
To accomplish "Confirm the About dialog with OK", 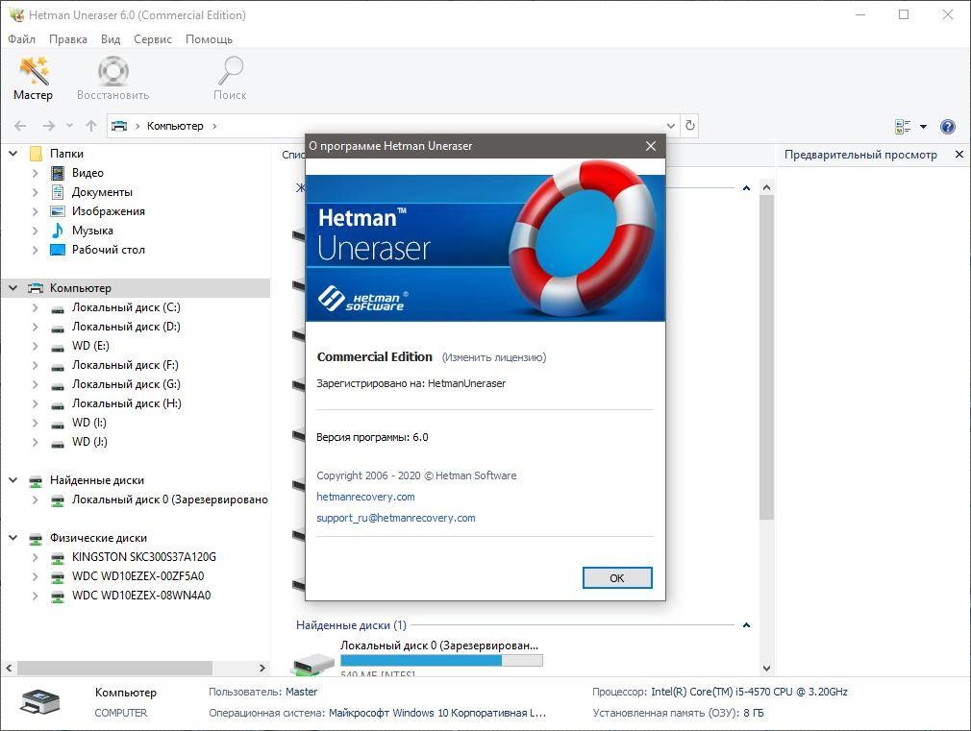I will click(x=617, y=577).
